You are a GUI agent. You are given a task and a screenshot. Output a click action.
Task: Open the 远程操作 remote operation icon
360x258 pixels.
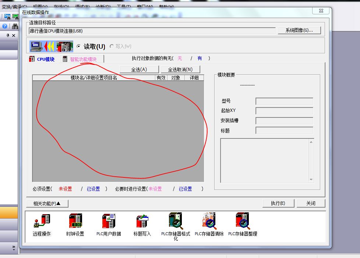(x=42, y=222)
